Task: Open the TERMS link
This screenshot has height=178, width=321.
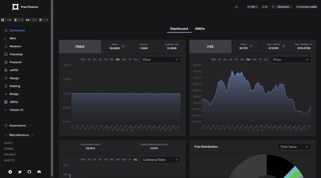Action: pos(9,149)
